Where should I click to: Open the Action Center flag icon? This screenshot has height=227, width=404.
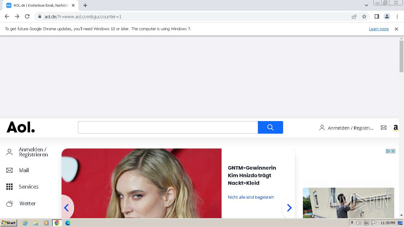(374, 223)
